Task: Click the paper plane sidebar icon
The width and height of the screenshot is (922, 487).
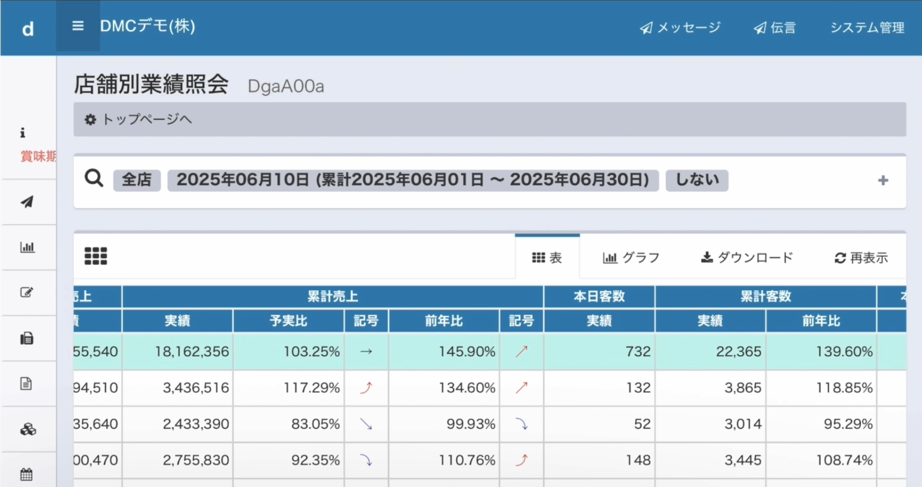Action: (x=27, y=202)
